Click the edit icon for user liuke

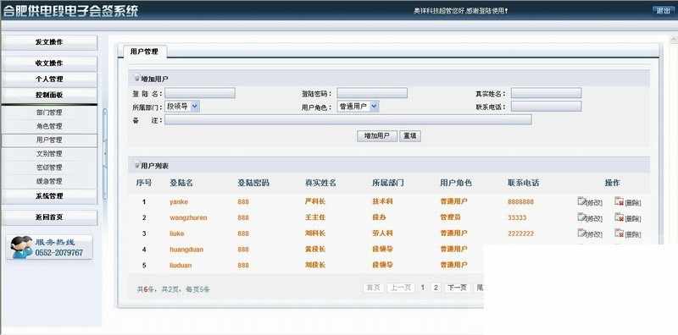click(x=581, y=233)
